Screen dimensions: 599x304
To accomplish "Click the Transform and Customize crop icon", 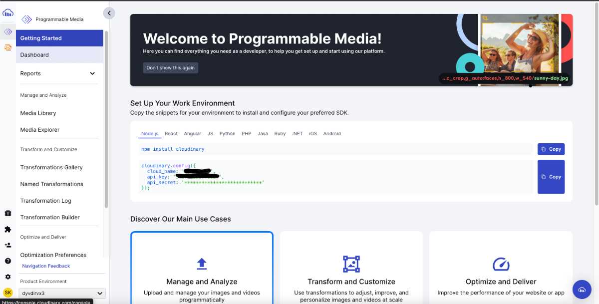I will (x=351, y=264).
